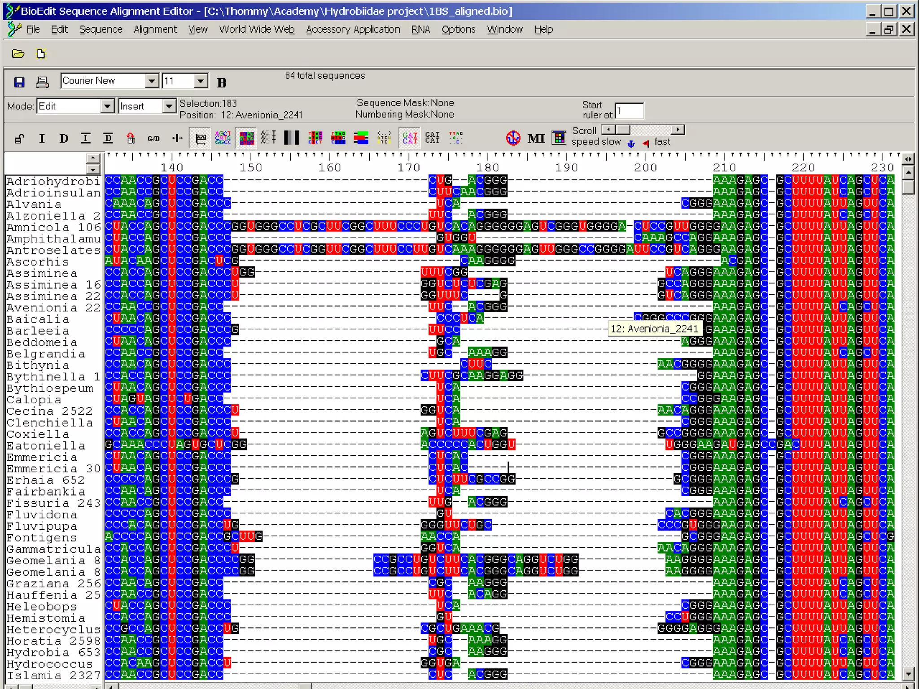Click the vertical scrollbar down arrow
This screenshot has height=689, width=919.
point(908,673)
